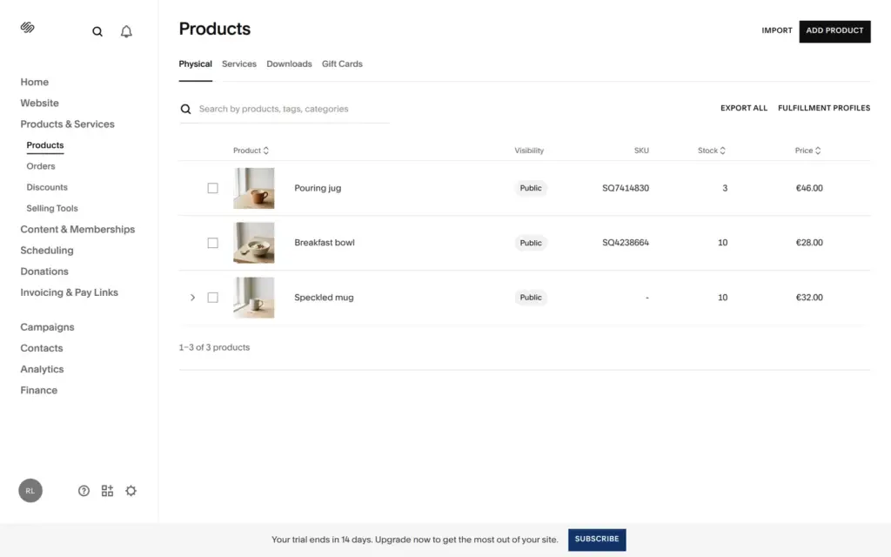Click the €46.00 price
The height and width of the screenshot is (557, 891).
[809, 188]
